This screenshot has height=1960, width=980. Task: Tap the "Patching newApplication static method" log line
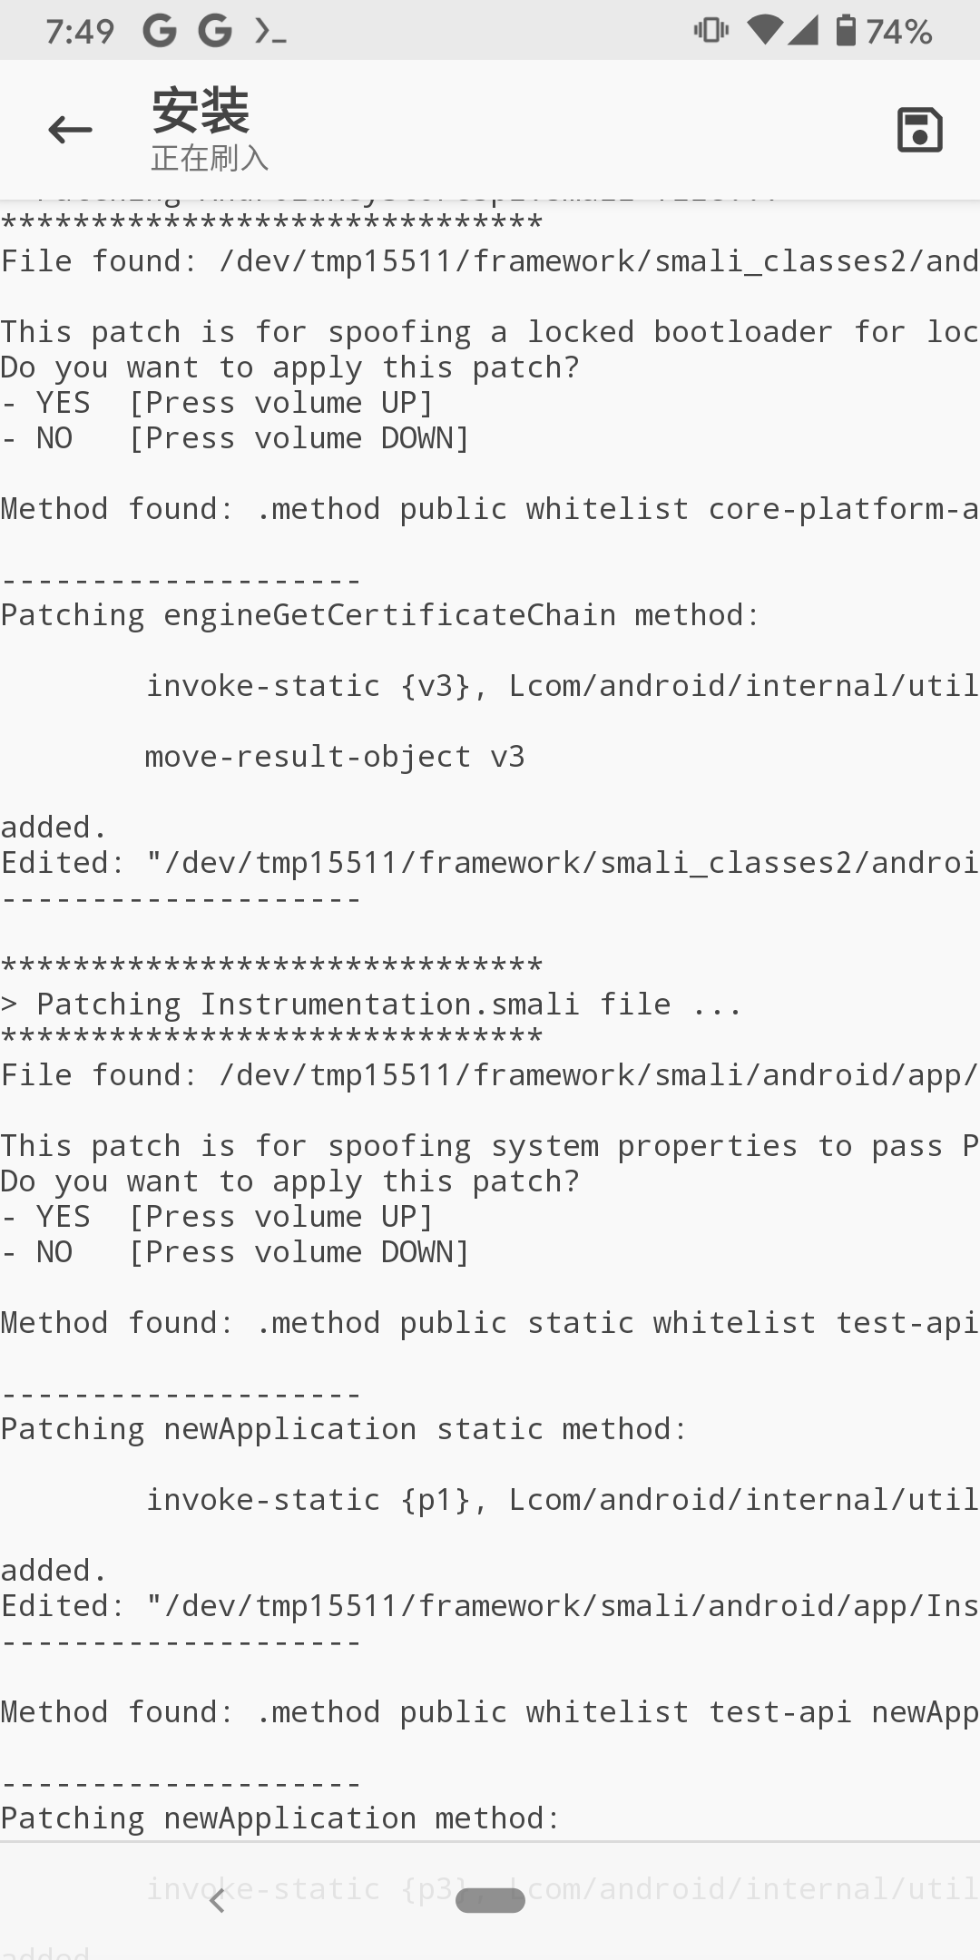pos(344,1429)
